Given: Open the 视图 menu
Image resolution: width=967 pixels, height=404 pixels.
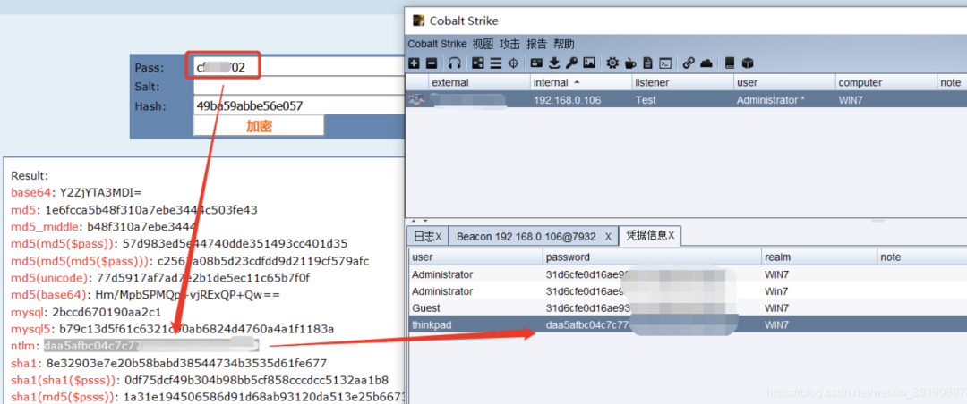Looking at the screenshot, I should click(483, 45).
